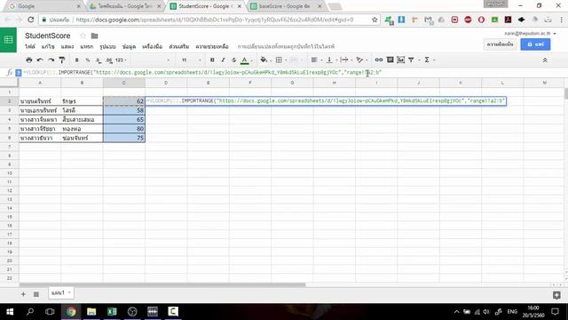The height and width of the screenshot is (320, 568).
Task: Reload the page in Chrome
Action: click(x=31, y=20)
